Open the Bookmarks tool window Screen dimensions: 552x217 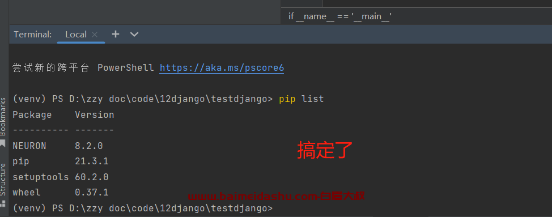click(x=3, y=117)
